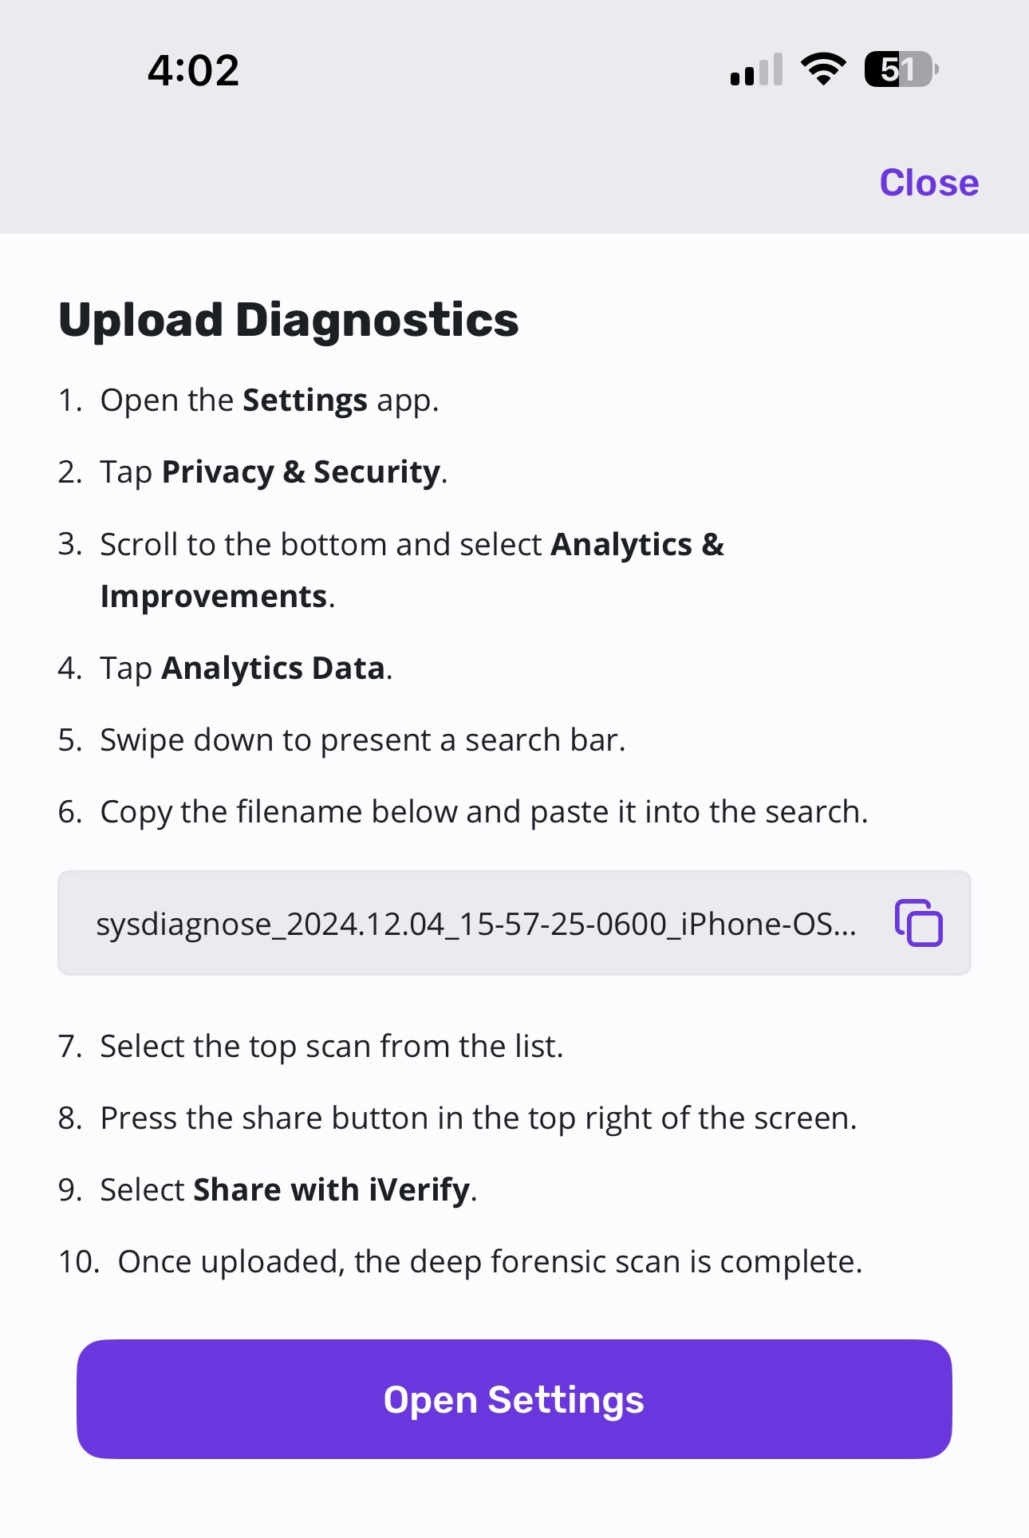Image resolution: width=1029 pixels, height=1538 pixels.
Task: Tap Analytics Data in step 4
Action: click(x=274, y=668)
